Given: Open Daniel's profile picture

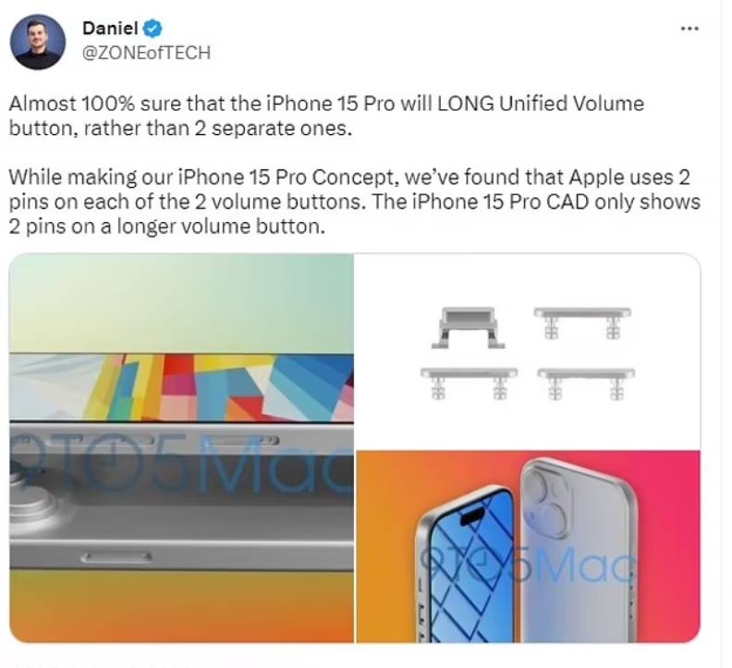Looking at the screenshot, I should [38, 42].
